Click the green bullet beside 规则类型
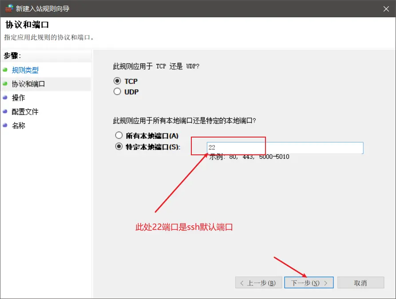 (x=5, y=70)
